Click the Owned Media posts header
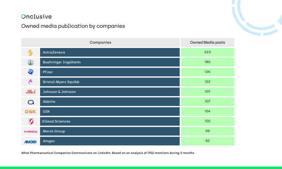Viewport: 282px width, 169px height. pyautogui.click(x=208, y=42)
